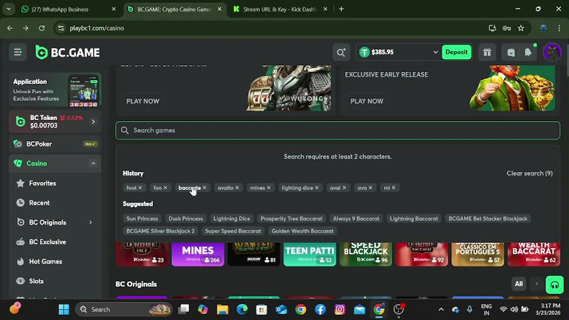569x320 pixels.
Task: Remove 'baccarte' from search history
Action: click(x=204, y=188)
